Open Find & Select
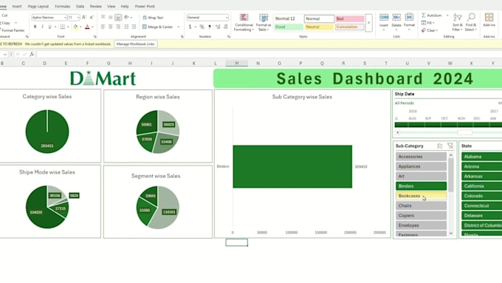The height and width of the screenshot is (283, 502). (x=471, y=22)
